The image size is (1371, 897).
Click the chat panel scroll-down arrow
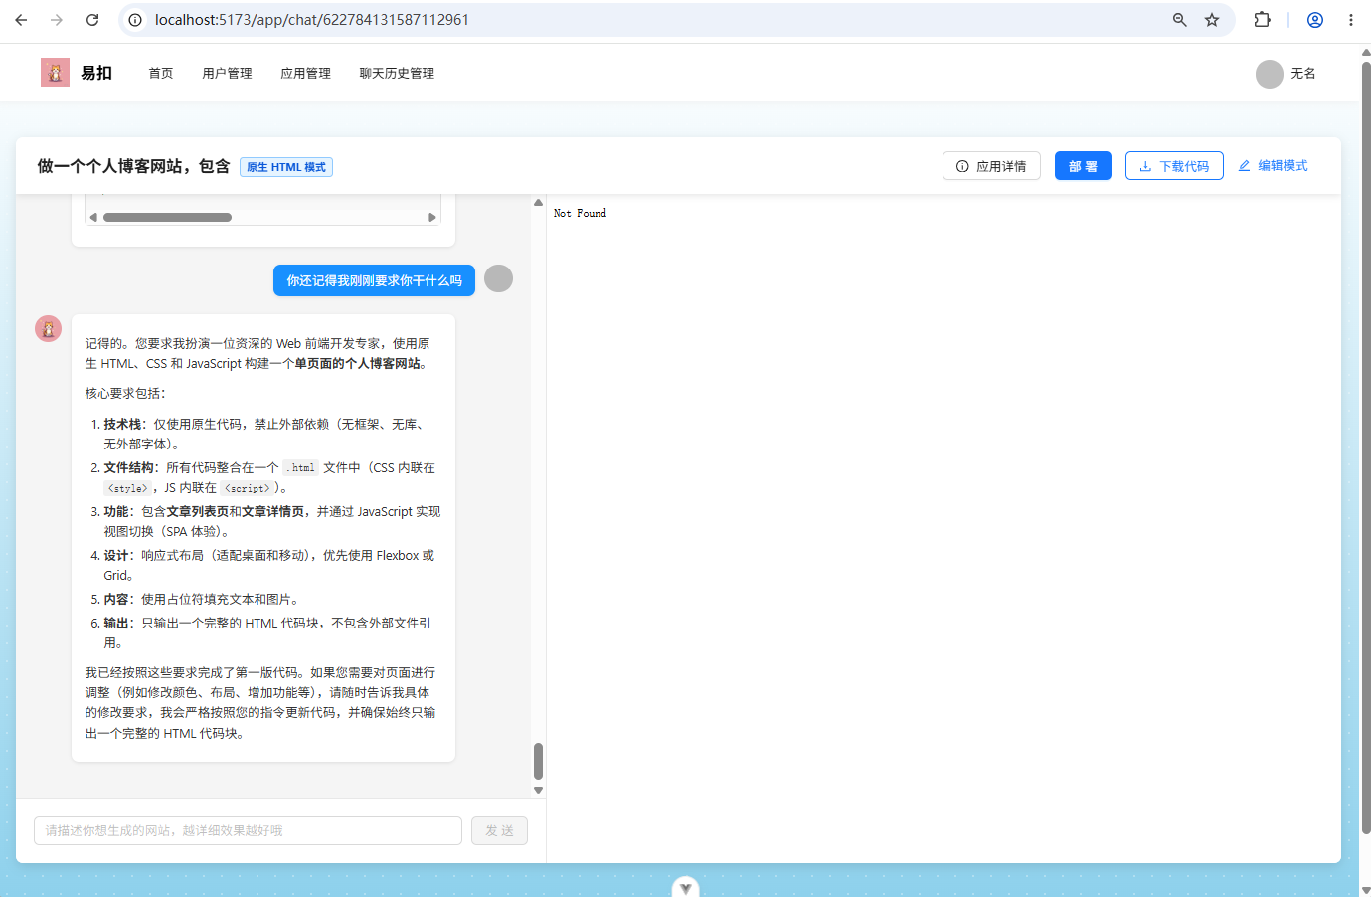point(538,791)
